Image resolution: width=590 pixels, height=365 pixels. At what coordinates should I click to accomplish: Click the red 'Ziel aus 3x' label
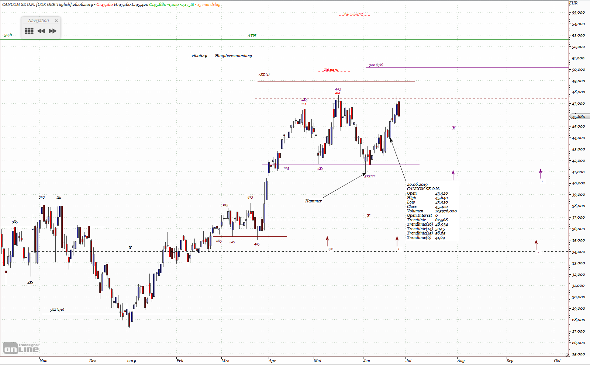click(x=331, y=70)
